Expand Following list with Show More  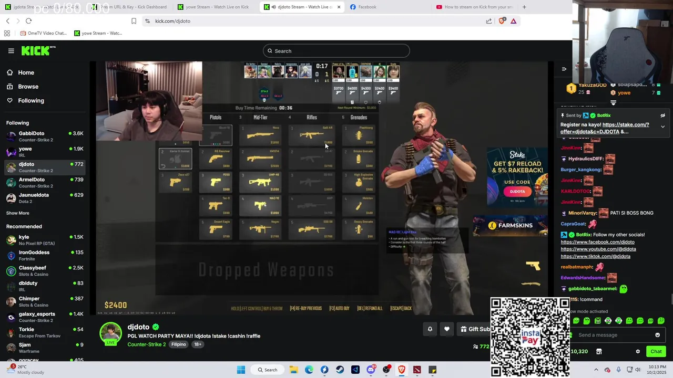point(18,213)
